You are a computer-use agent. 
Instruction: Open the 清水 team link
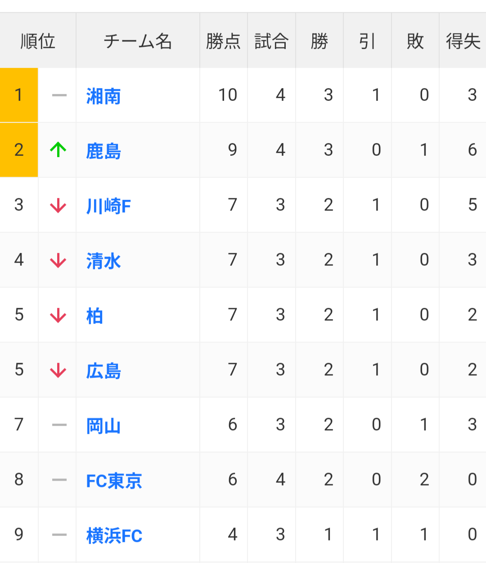(103, 261)
